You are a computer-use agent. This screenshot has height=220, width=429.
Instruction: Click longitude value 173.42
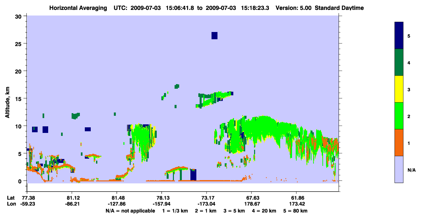tap(296, 204)
